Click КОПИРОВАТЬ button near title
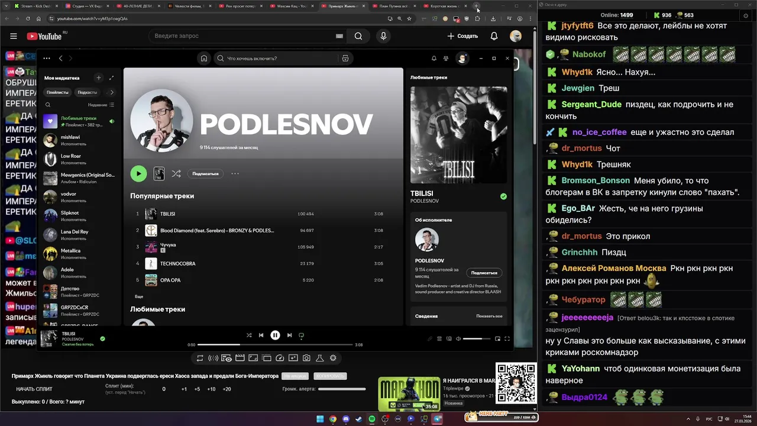The width and height of the screenshot is (757, 426). pyautogui.click(x=330, y=376)
